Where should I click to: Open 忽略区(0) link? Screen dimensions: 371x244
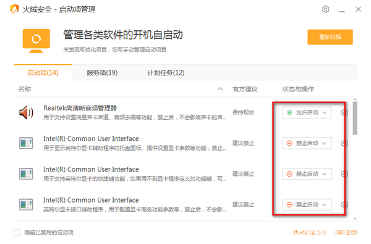(346, 233)
